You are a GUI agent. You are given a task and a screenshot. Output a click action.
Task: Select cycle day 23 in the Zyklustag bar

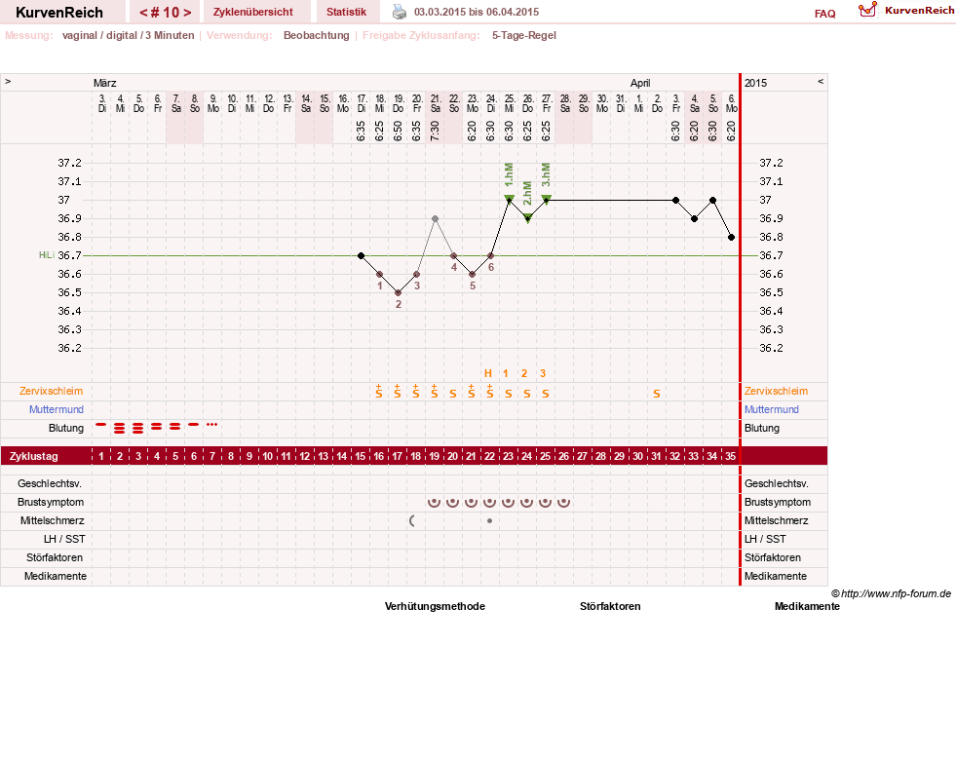508,456
